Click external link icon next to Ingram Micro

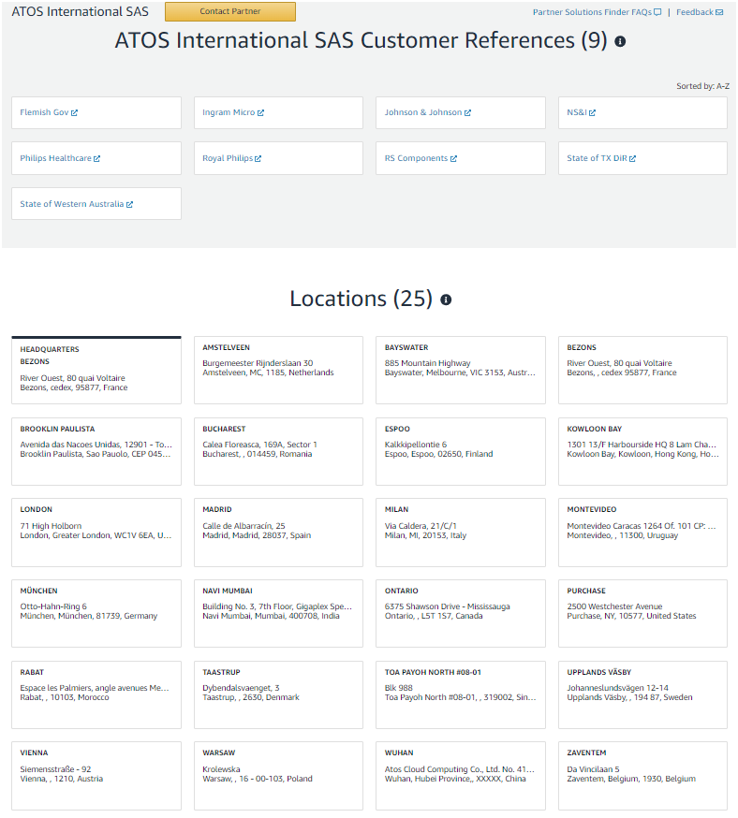coord(260,112)
